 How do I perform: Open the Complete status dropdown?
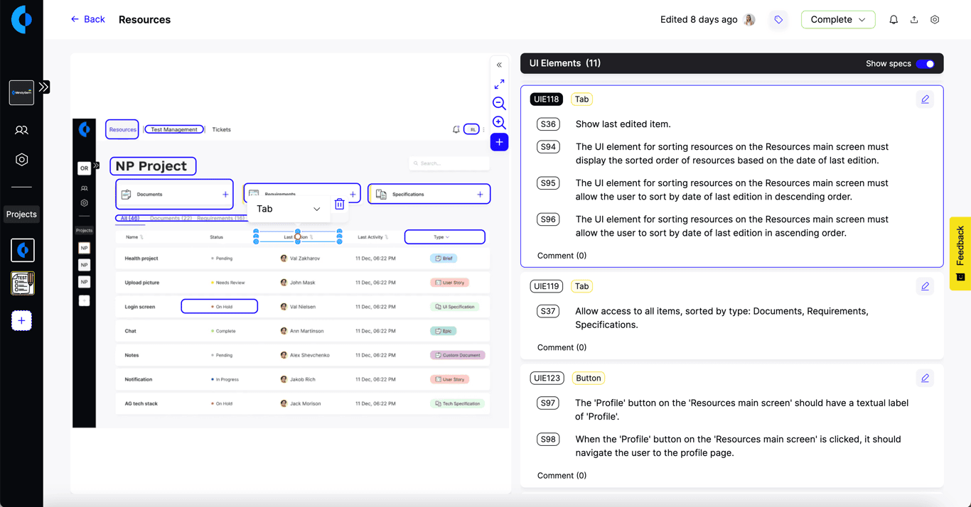point(837,19)
